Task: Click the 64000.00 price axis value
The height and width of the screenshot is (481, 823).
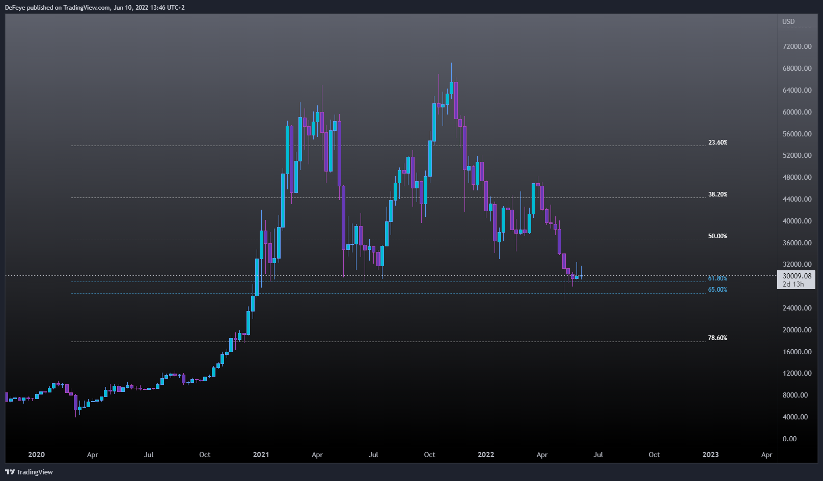Action: coord(797,90)
